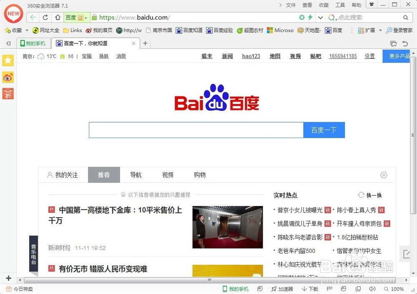Open the Microsoft bookmark

coord(280,30)
